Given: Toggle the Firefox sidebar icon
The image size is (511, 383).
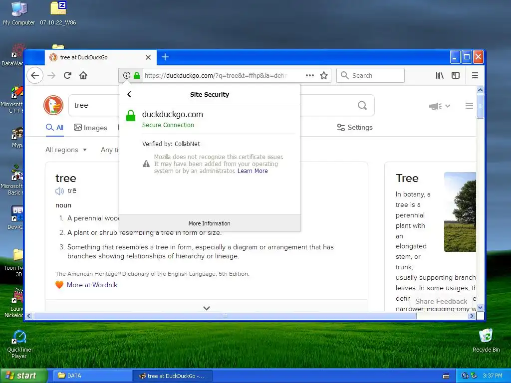Looking at the screenshot, I should click(x=456, y=76).
